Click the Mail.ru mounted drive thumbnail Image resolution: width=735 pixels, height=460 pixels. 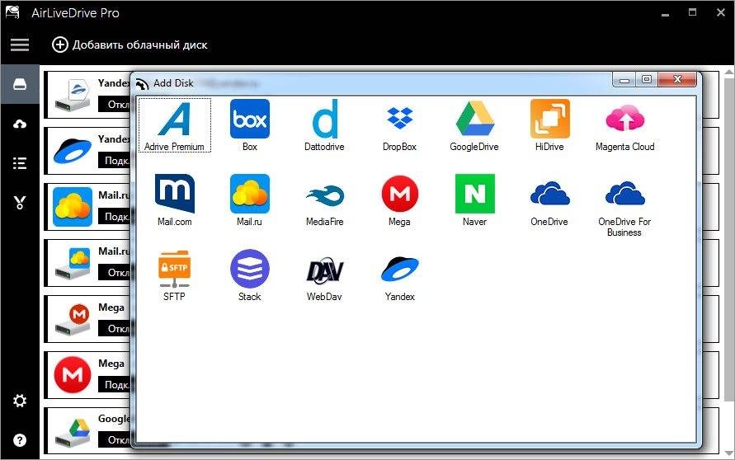coord(73,263)
